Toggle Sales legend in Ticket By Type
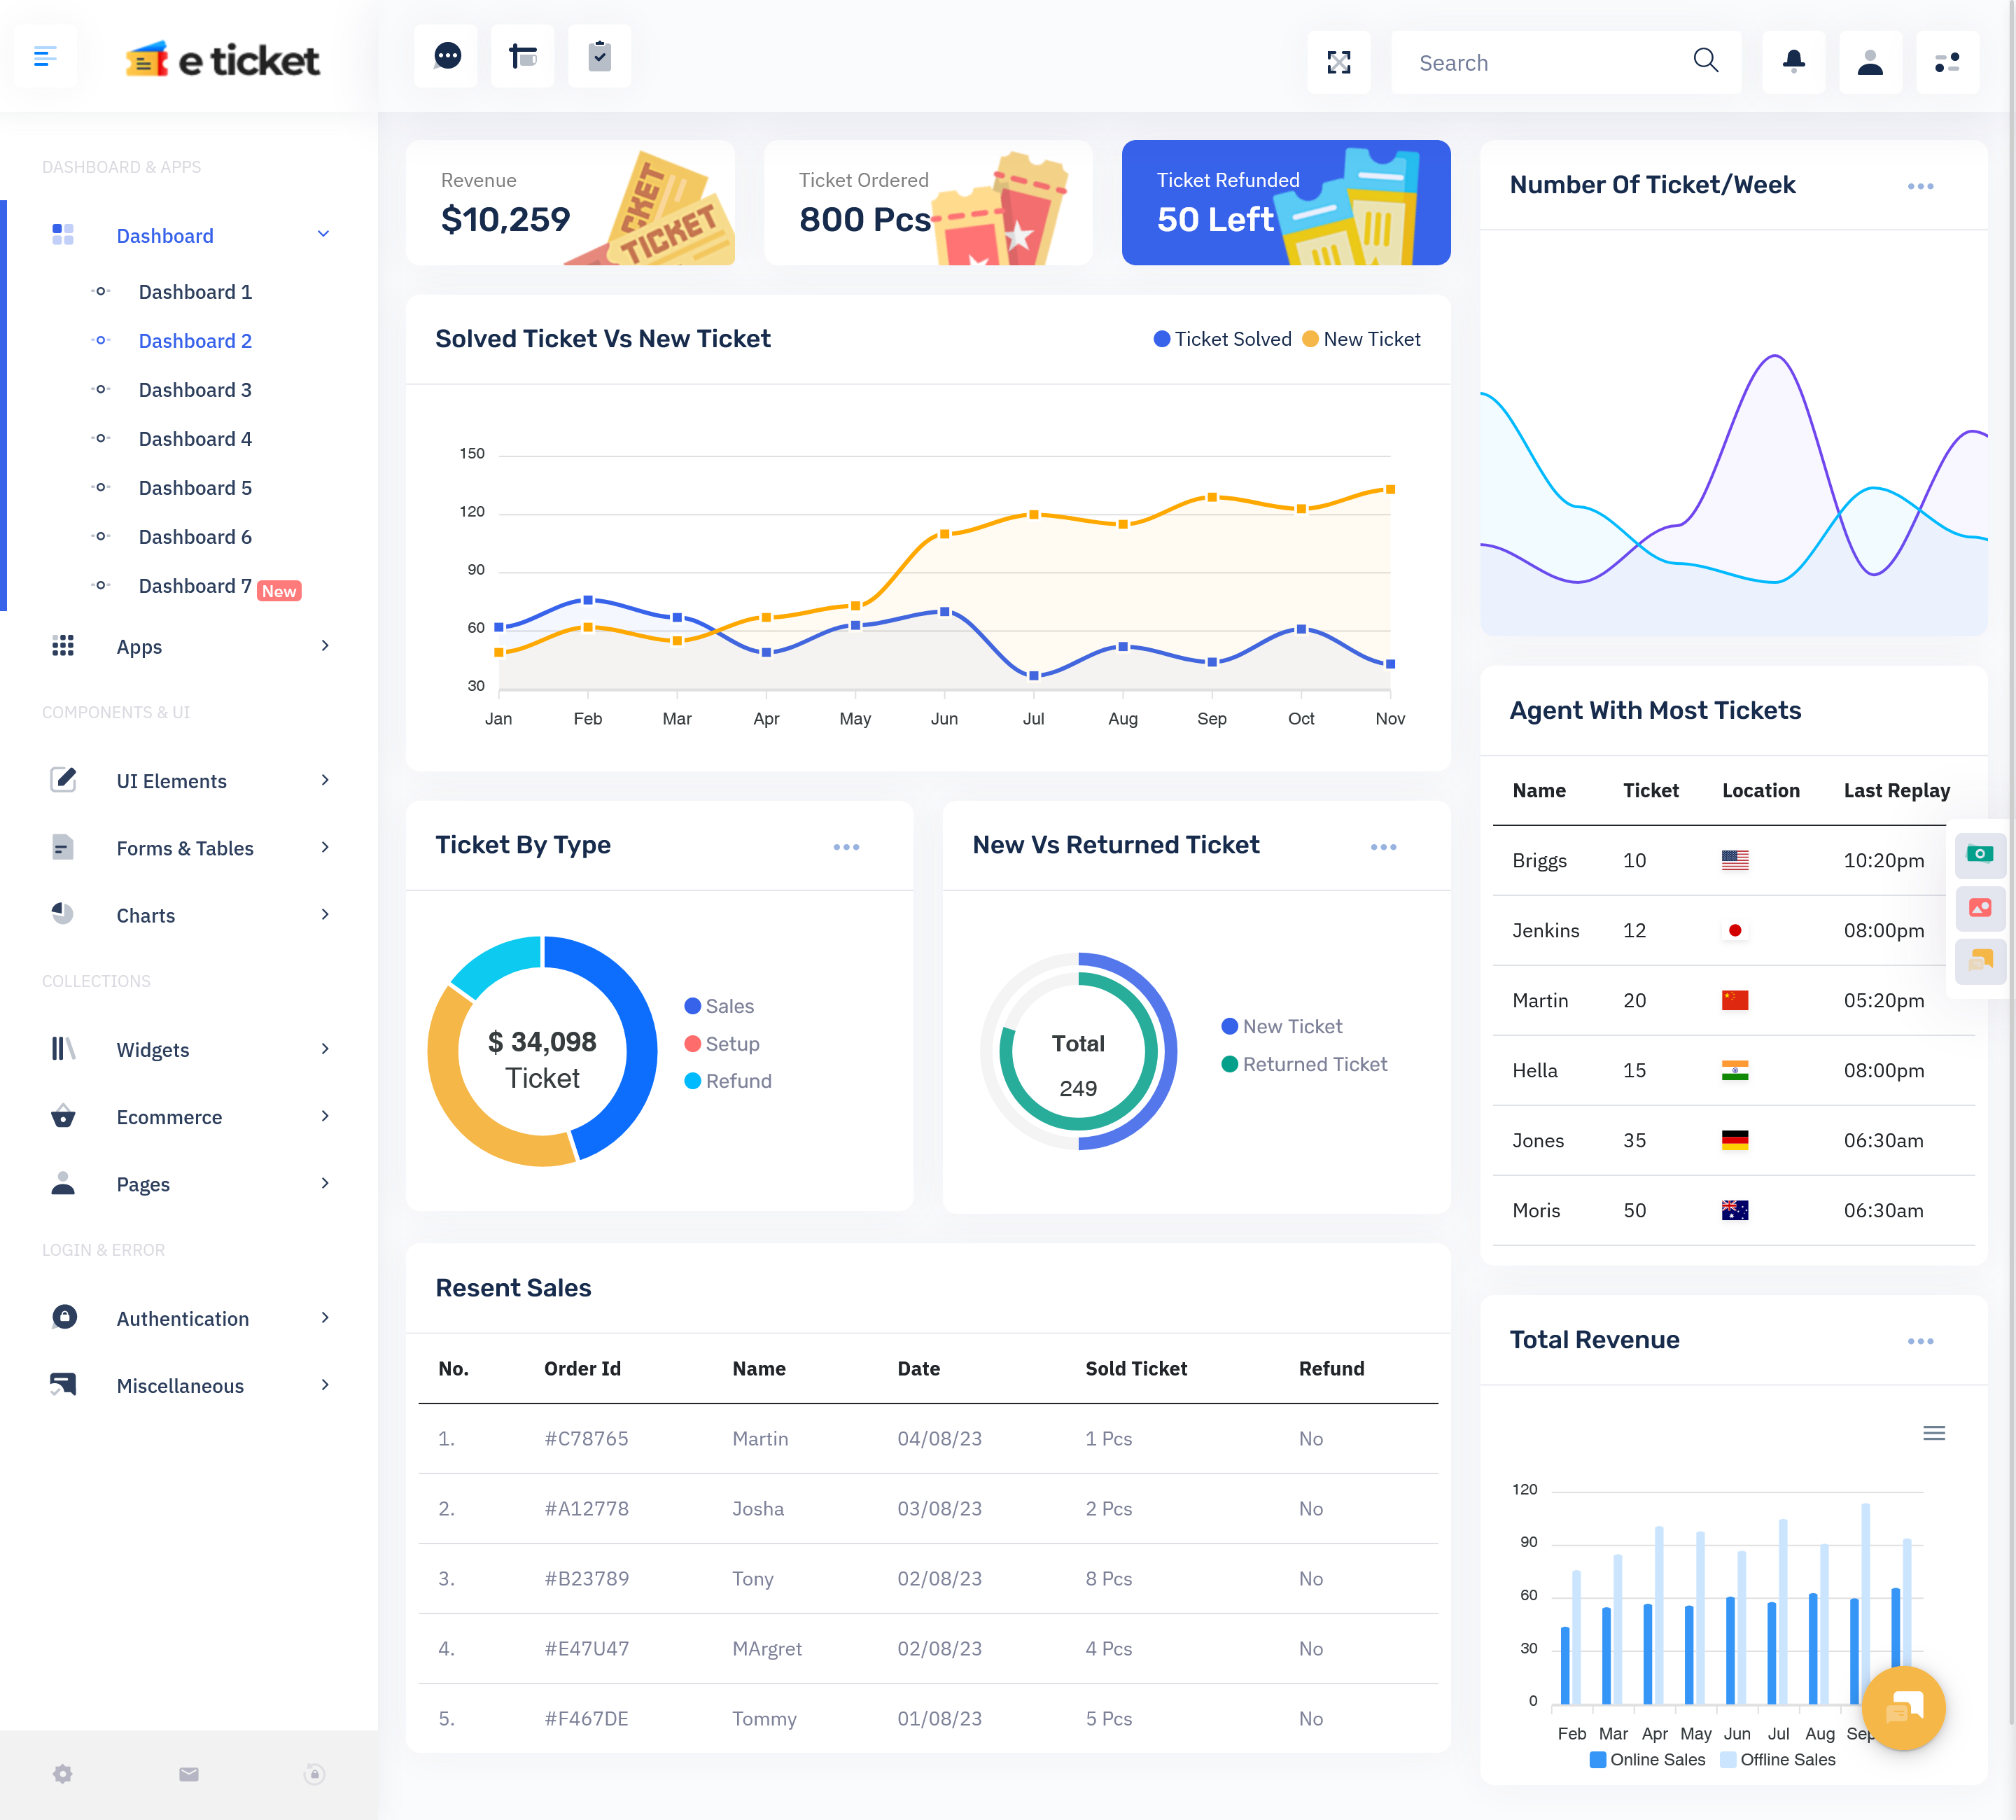Image resolution: width=2016 pixels, height=1820 pixels. (719, 1006)
